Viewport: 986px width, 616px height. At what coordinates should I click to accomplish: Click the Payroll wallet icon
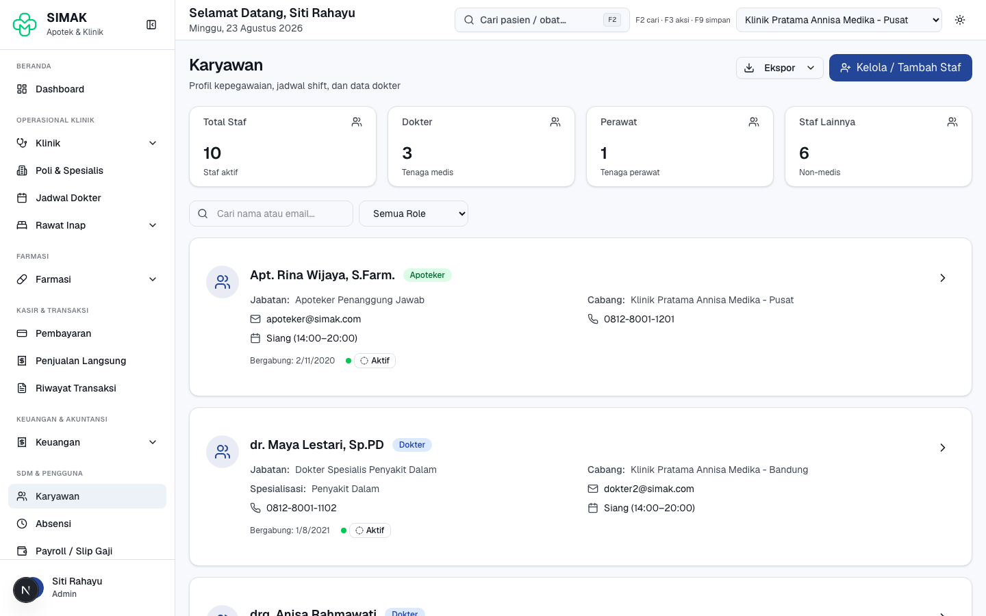coord(22,551)
